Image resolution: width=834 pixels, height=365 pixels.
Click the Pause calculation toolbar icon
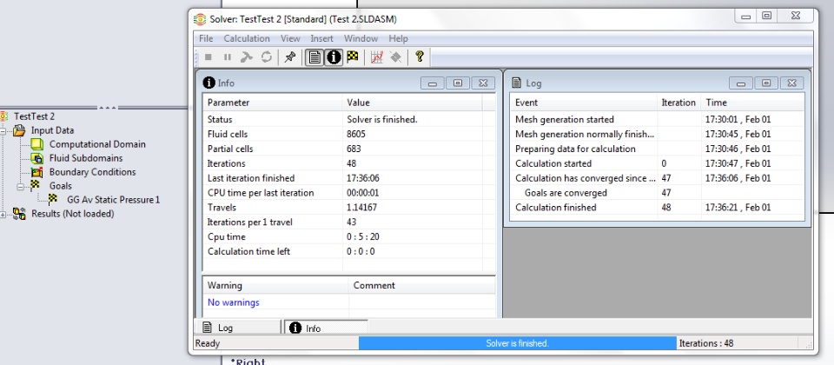pyautogui.click(x=227, y=57)
